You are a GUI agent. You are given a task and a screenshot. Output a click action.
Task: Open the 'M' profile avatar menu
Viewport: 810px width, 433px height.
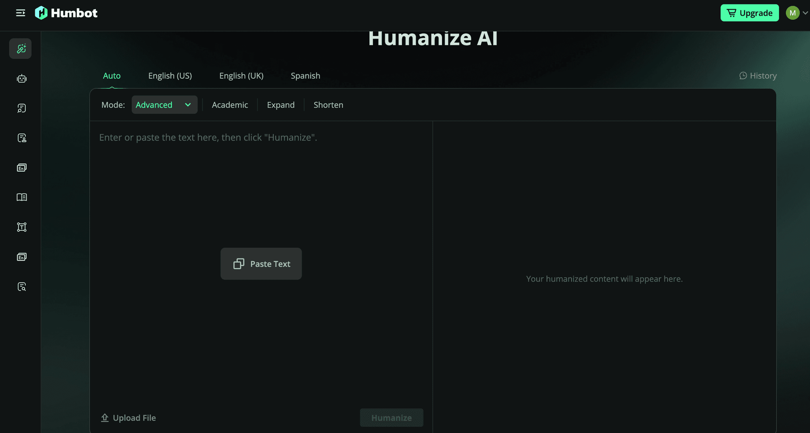click(x=792, y=13)
